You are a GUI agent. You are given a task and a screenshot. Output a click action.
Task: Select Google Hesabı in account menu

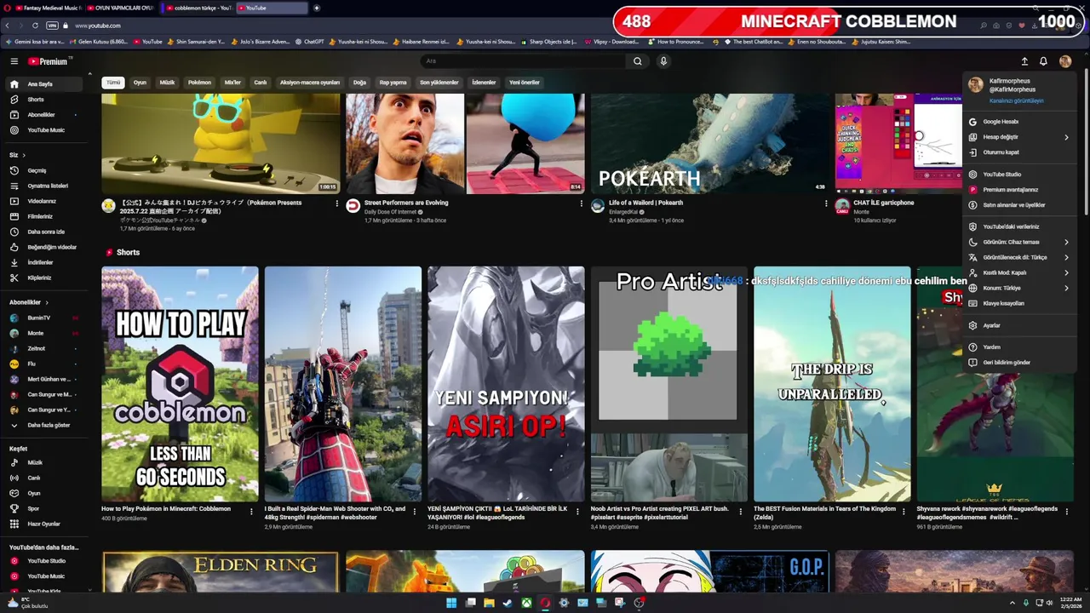[1019, 122]
